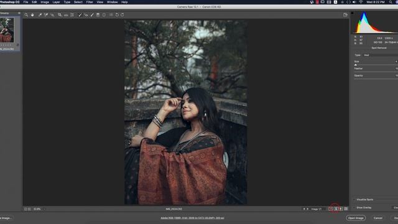Image resolution: width=398 pixels, height=224 pixels.
Task: Open the Layer menu
Action: tap(56, 2)
